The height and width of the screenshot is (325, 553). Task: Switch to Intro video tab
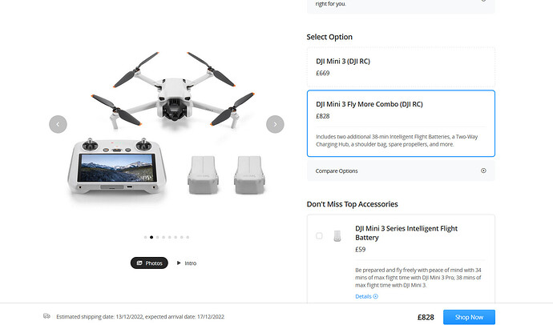(187, 263)
